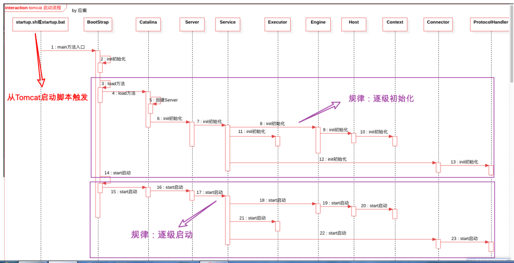The height and width of the screenshot is (263, 514).
Task: Click message label '13 : init初始化'
Action: tap(464, 162)
